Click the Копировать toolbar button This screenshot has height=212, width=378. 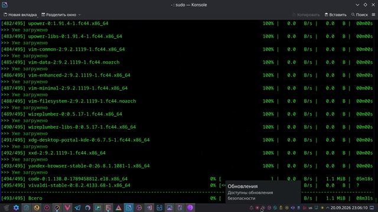(x=306, y=15)
